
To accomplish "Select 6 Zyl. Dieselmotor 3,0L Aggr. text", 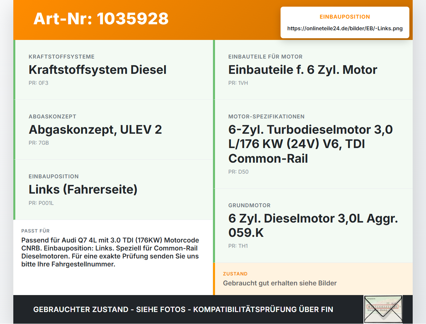I will click(x=313, y=226).
